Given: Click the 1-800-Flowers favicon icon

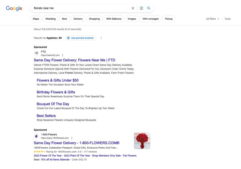Looking at the screenshot, I should click(36, 136).
